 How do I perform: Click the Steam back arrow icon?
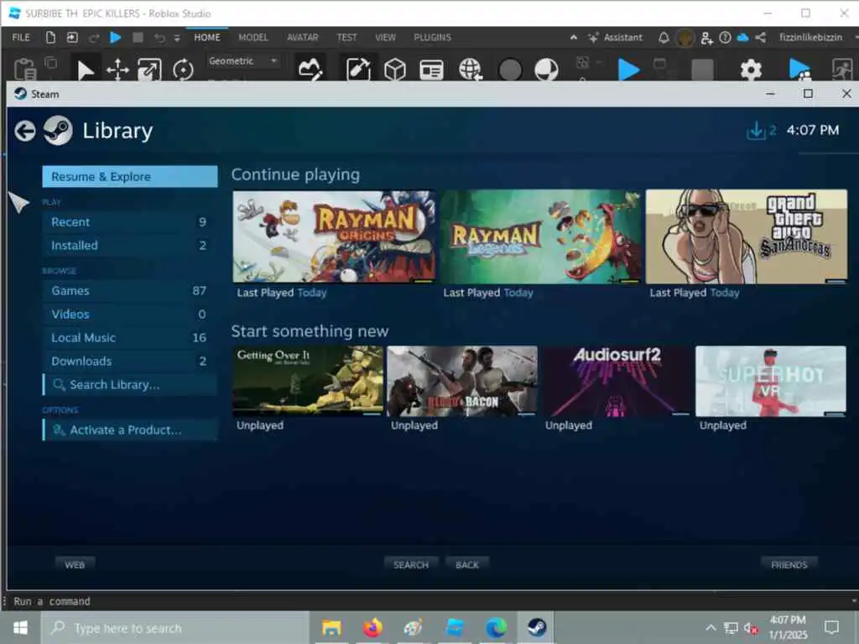coord(25,131)
